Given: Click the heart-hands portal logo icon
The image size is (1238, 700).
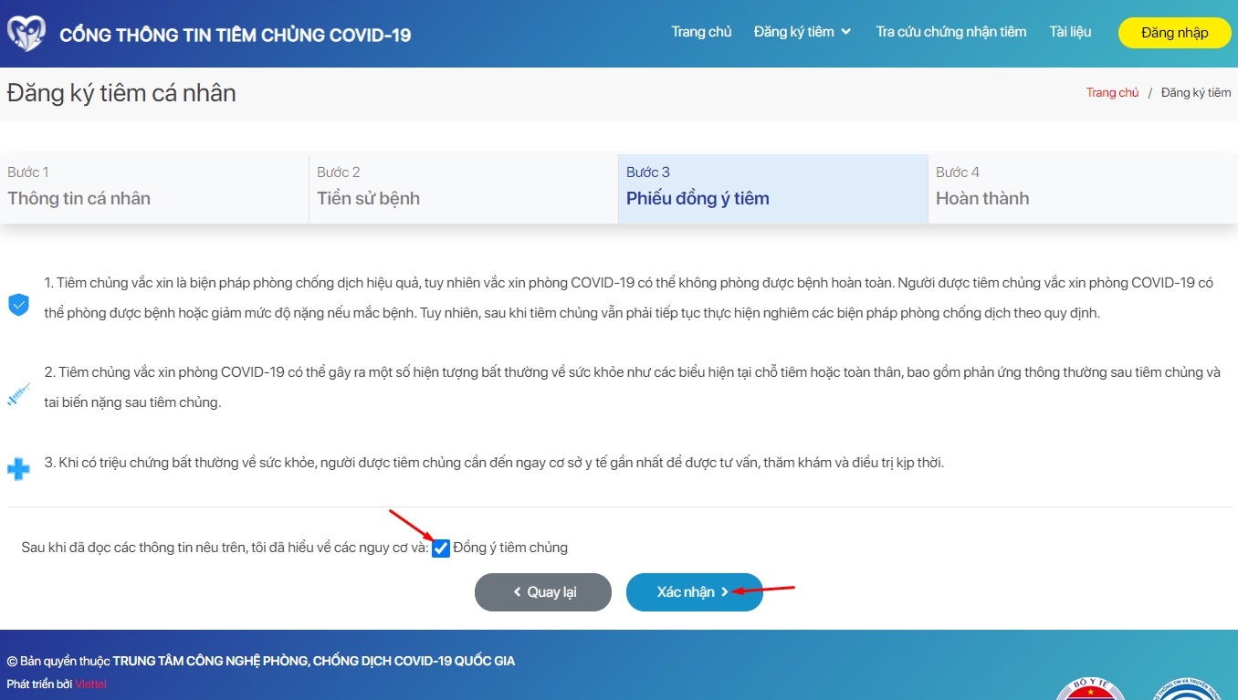Looking at the screenshot, I should tap(26, 32).
